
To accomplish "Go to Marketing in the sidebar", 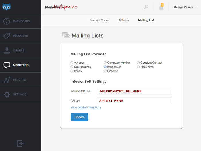I will point(21,65).
